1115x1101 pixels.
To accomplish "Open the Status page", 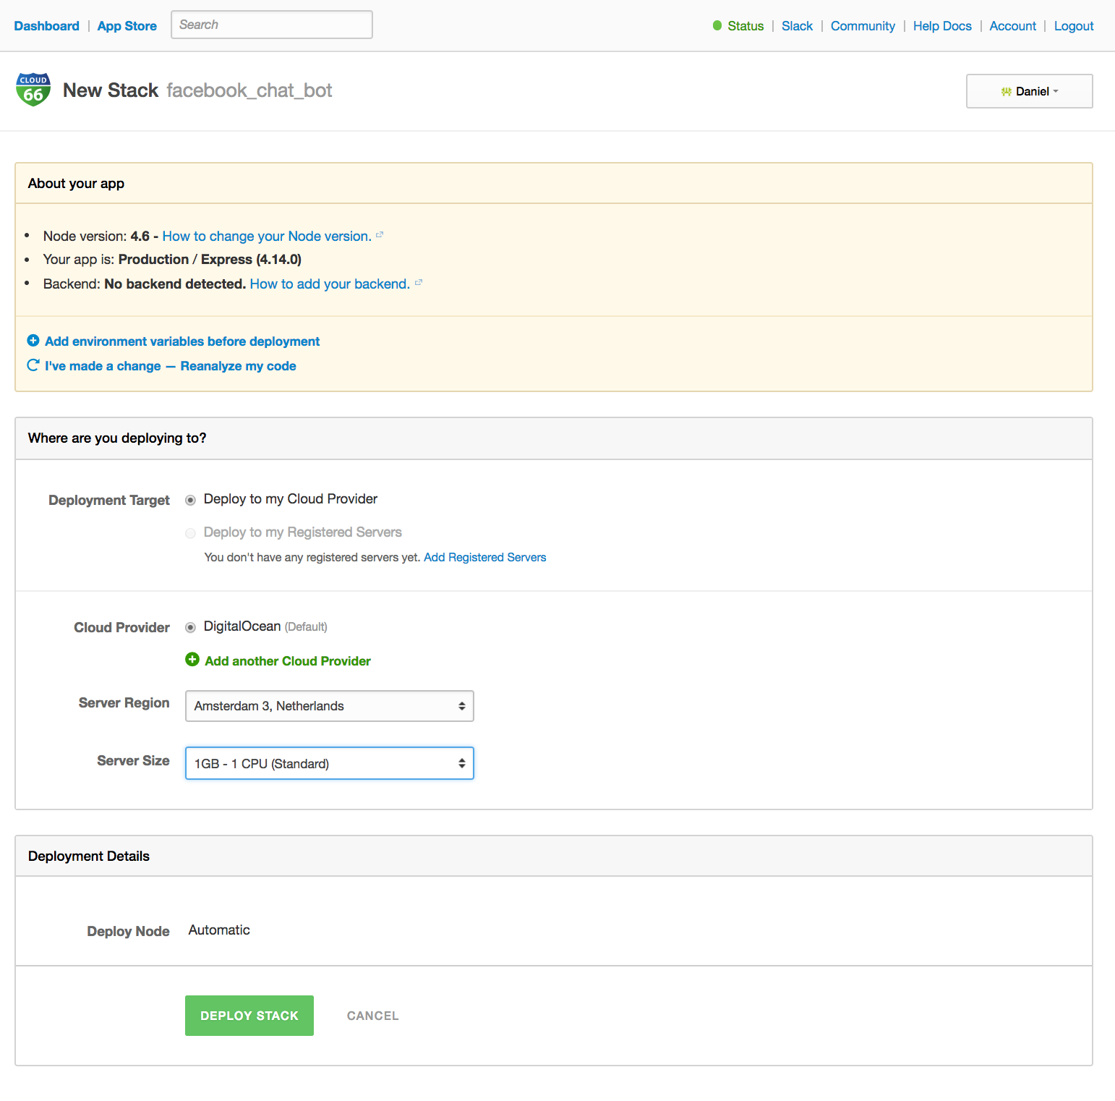I will (x=746, y=26).
